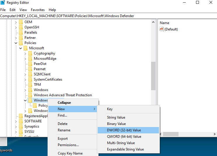Open the File menu
Image resolution: width=217 pixels, height=156 pixels.
pos(3,10)
